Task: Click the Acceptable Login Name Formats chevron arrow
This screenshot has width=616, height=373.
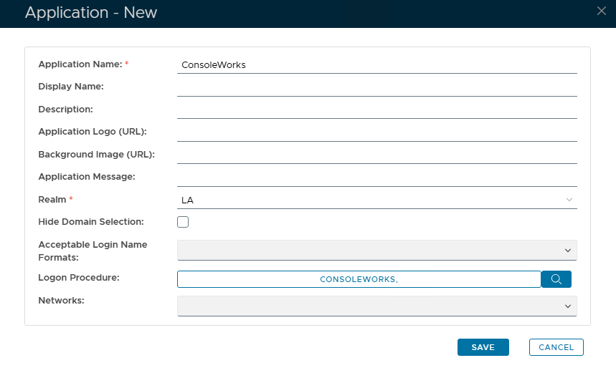Action: point(568,250)
